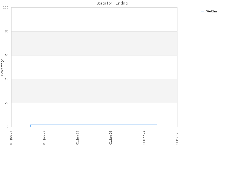Click the 01.Jan.24 x-axis label
The image size is (225, 169).
coord(111,138)
